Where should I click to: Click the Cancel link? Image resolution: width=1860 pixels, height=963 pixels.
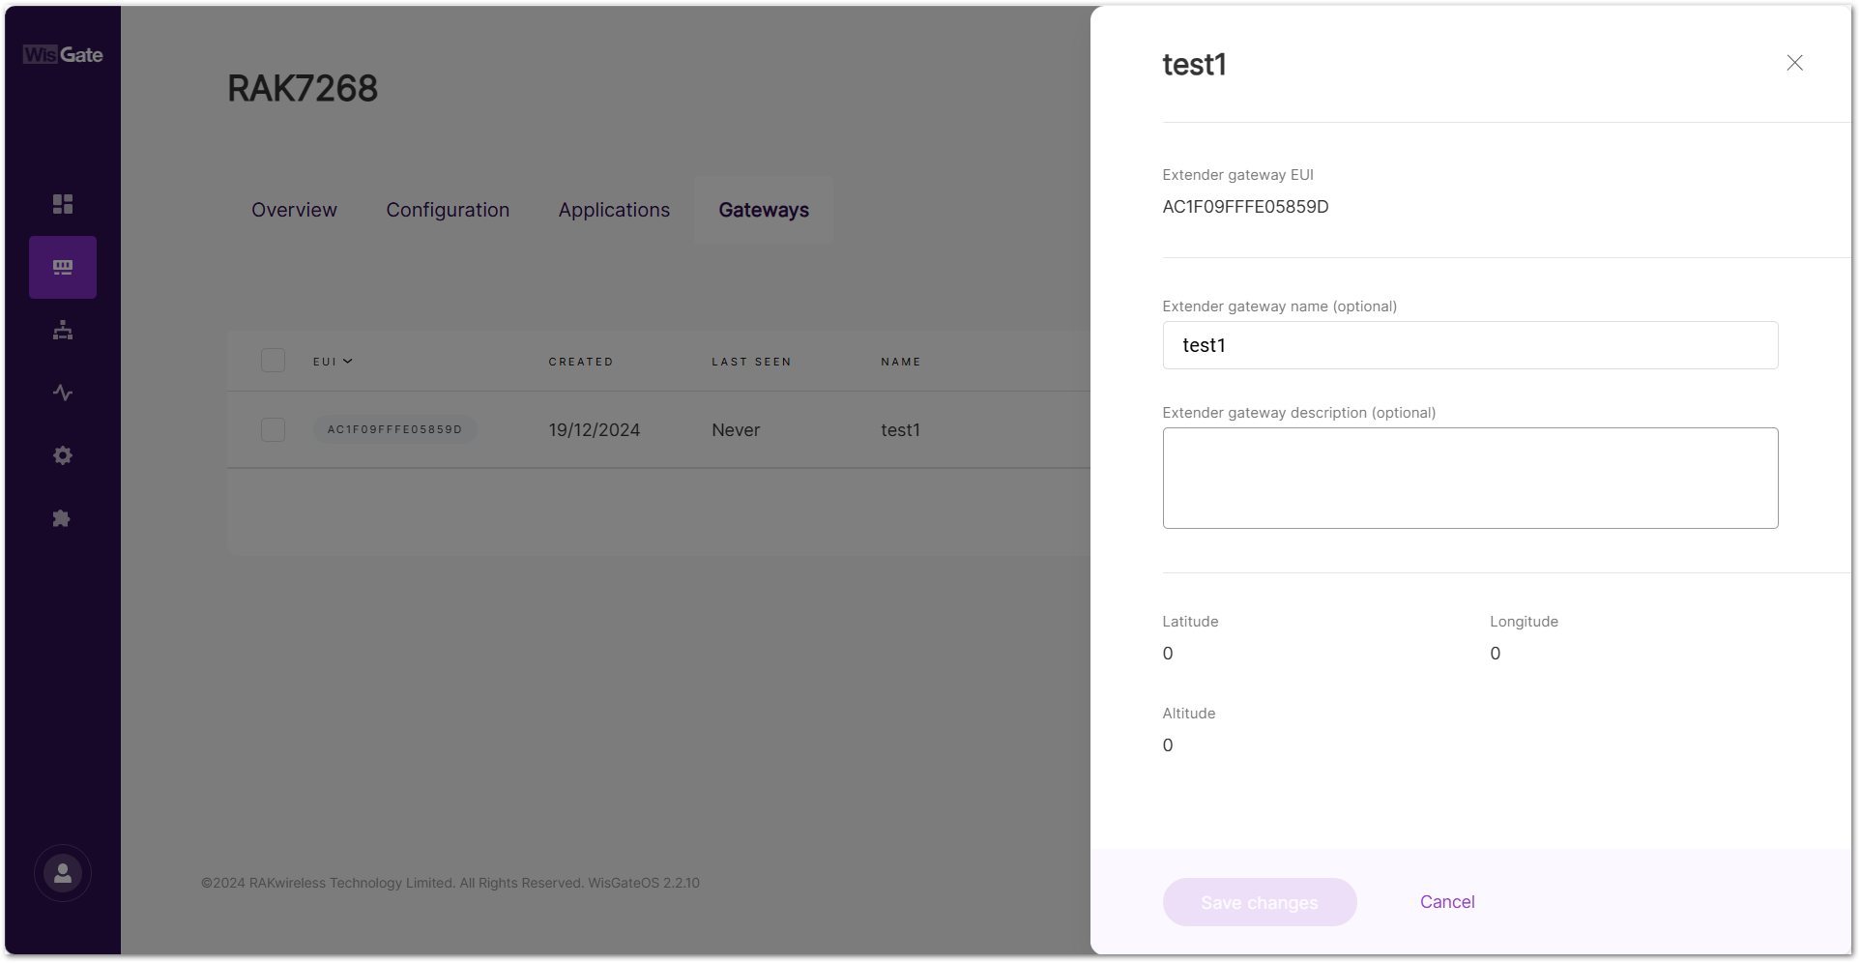1447,902
